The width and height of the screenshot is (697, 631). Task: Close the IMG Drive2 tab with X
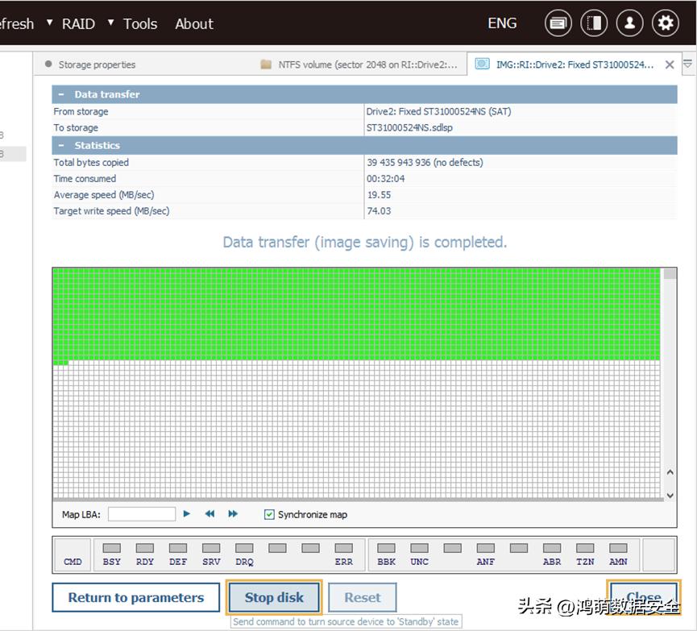click(669, 64)
